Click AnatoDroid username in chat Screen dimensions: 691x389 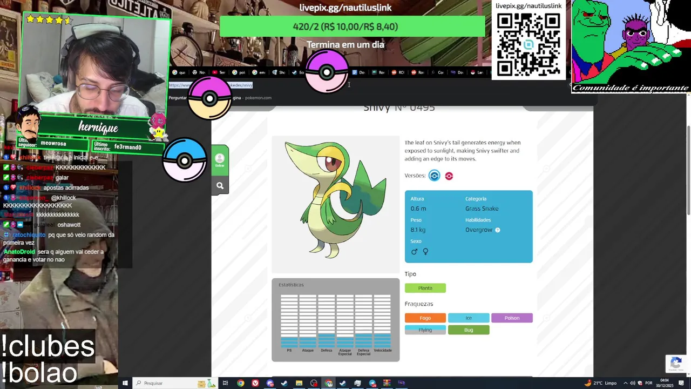pyautogui.click(x=19, y=252)
